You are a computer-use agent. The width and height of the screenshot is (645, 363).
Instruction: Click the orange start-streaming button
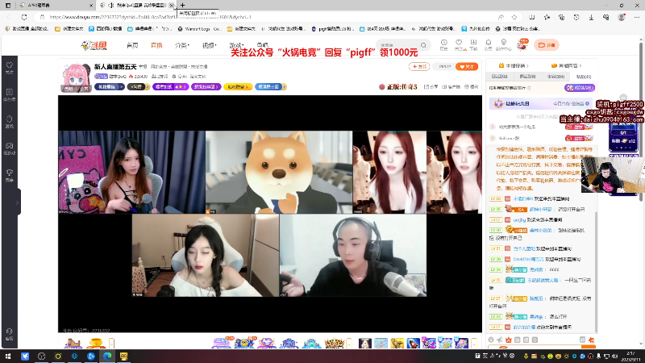tap(547, 45)
